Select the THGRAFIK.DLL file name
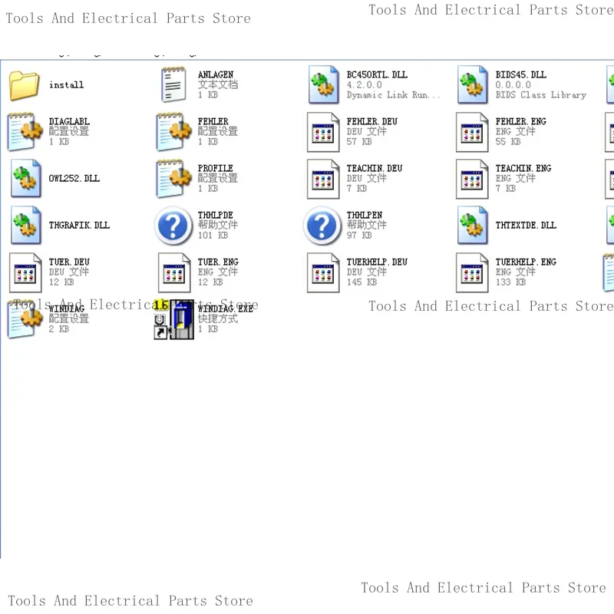614x614 pixels. tap(80, 225)
